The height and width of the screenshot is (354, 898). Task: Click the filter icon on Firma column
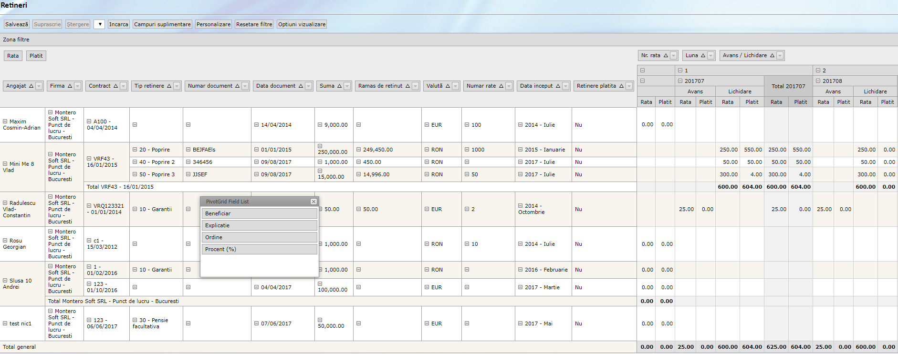[78, 86]
